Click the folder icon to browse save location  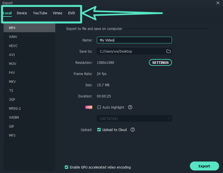(x=169, y=51)
